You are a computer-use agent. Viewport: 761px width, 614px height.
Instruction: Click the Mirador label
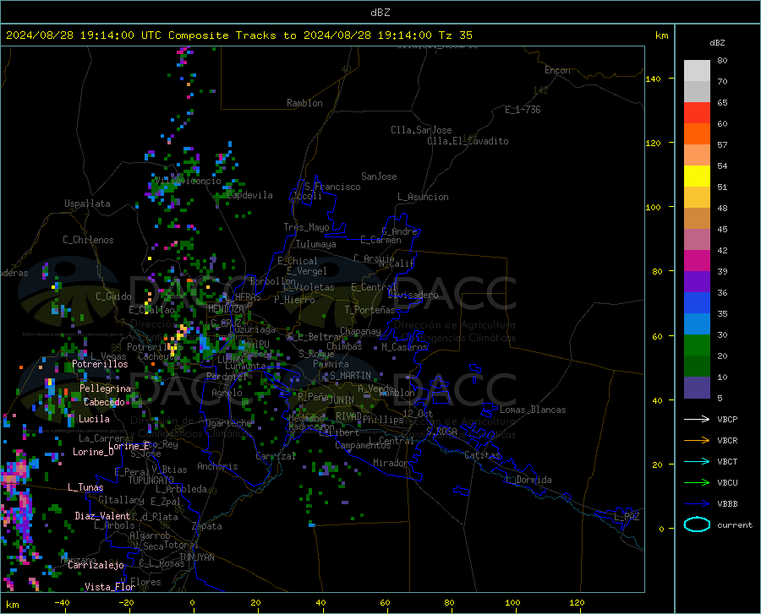391,463
